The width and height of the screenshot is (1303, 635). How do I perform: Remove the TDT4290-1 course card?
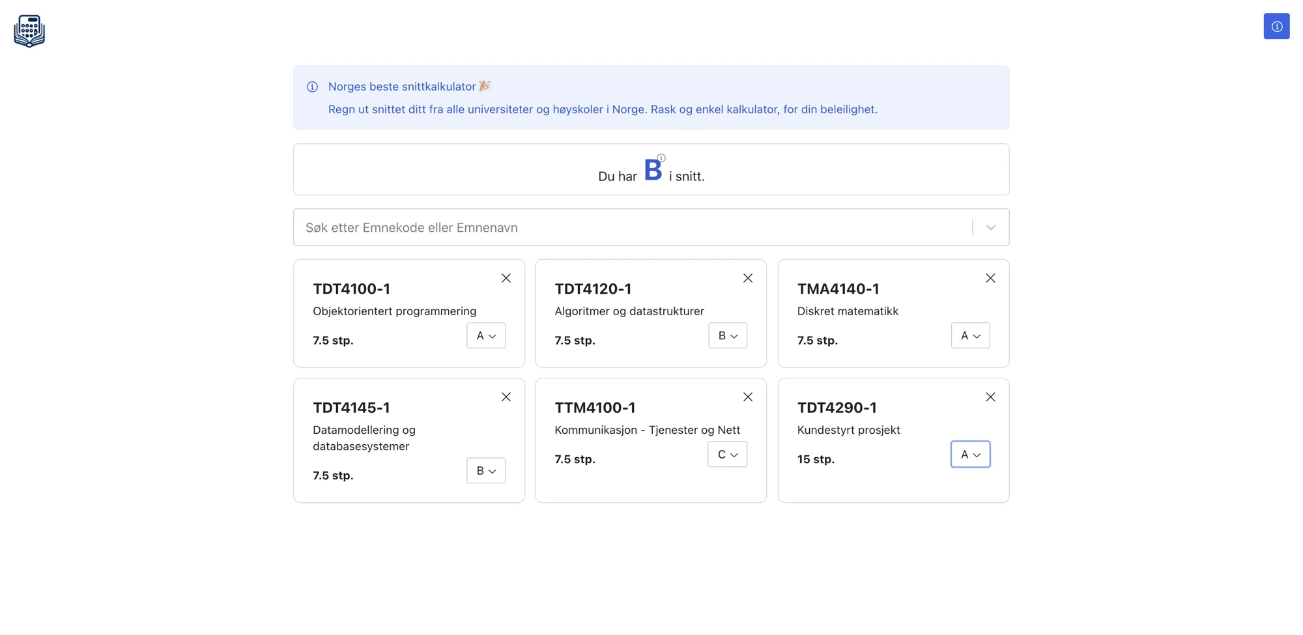click(990, 397)
